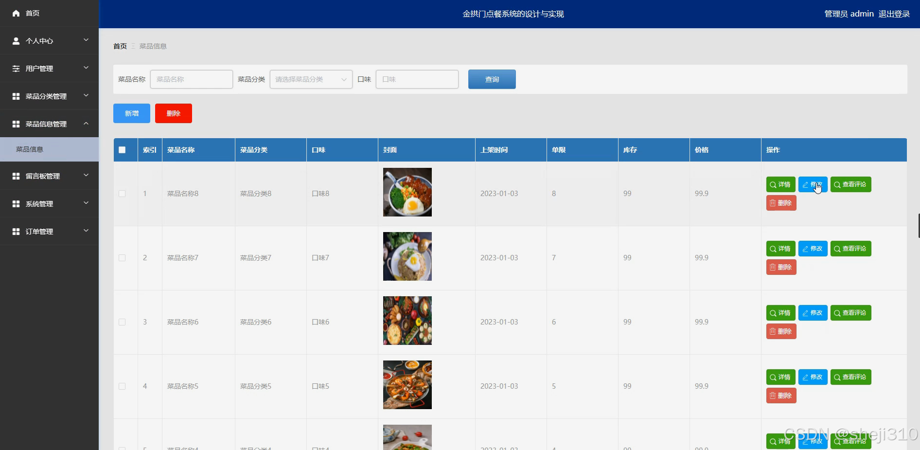The width and height of the screenshot is (920, 450).
Task: Click 查看评论 for 菜品名称8
Action: (850, 184)
